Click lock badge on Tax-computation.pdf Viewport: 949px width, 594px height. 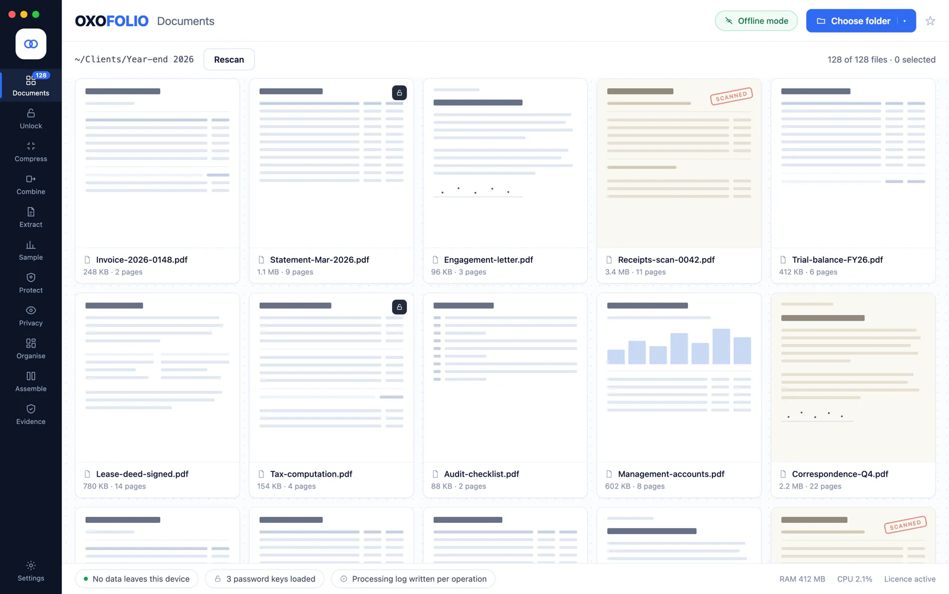click(399, 307)
